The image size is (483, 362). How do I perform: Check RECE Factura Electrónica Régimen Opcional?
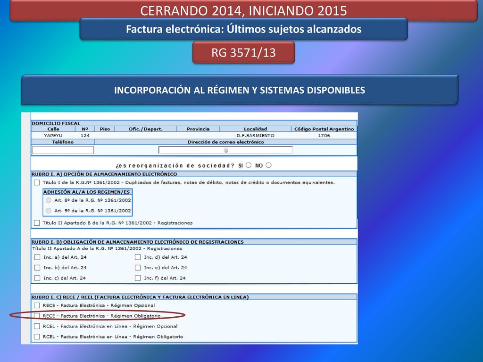37,305
